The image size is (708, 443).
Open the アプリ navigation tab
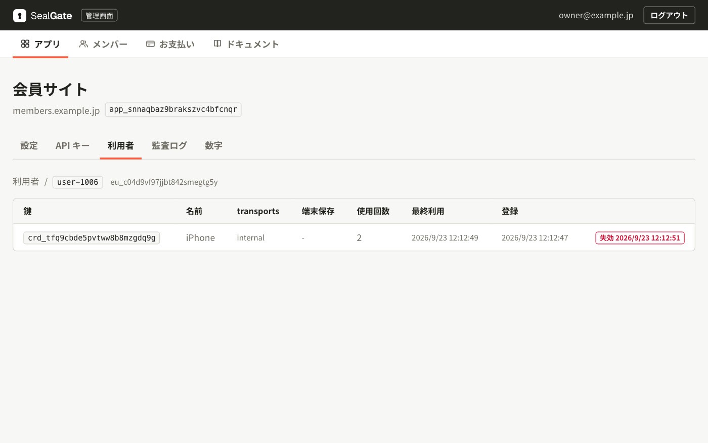(x=40, y=44)
